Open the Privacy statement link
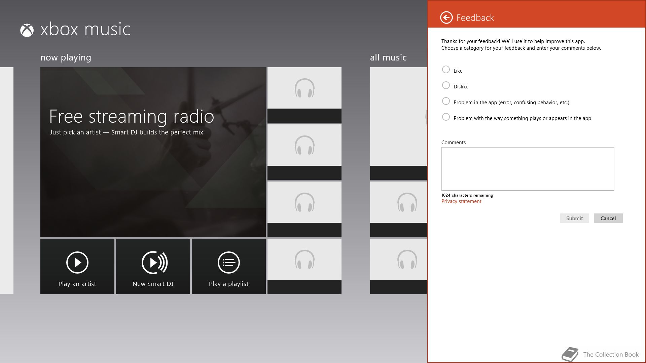This screenshot has width=646, height=363. click(461, 201)
